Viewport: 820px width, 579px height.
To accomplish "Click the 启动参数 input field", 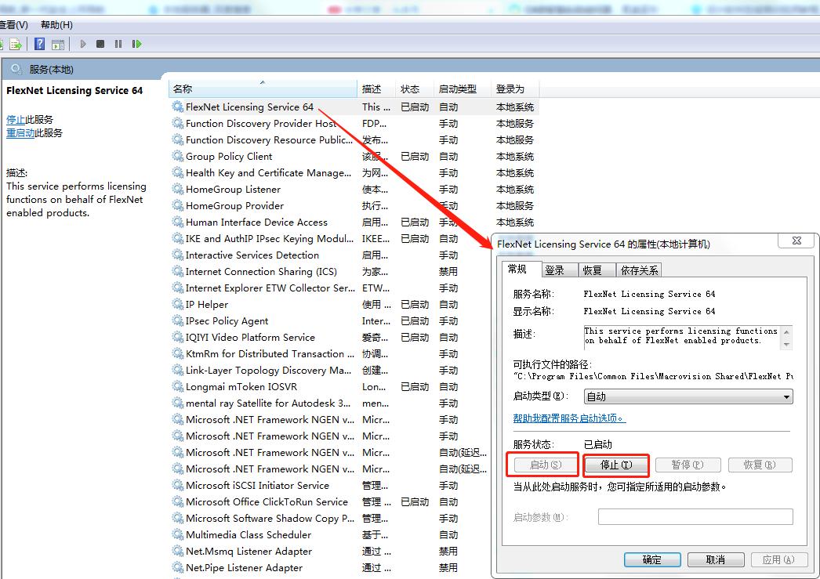I will coord(695,517).
